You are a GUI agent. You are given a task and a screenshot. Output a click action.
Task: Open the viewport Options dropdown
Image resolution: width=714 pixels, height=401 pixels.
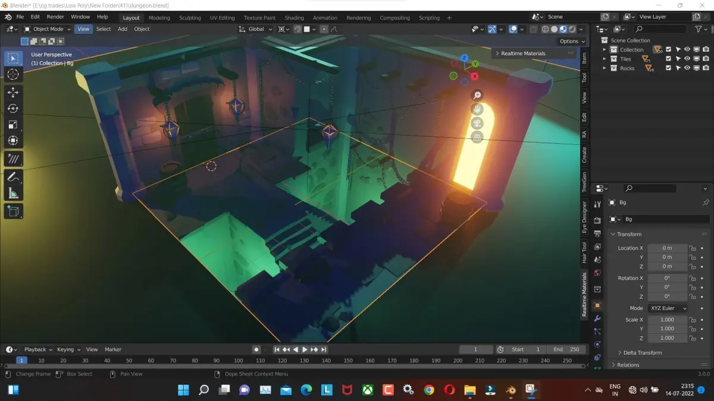coord(571,41)
